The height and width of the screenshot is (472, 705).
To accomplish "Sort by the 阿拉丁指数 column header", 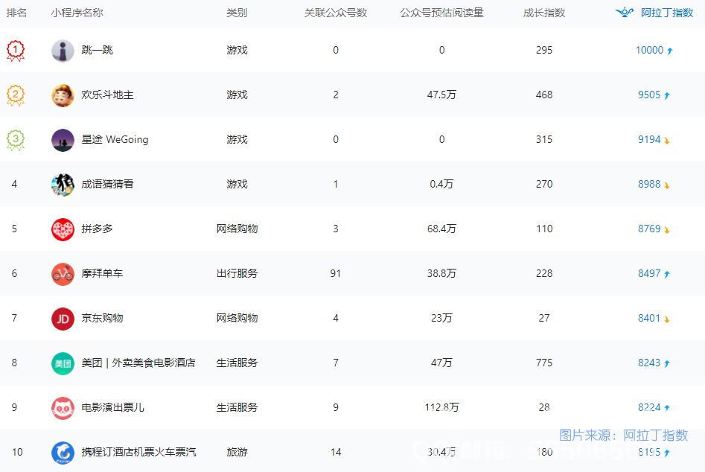I will [x=667, y=13].
